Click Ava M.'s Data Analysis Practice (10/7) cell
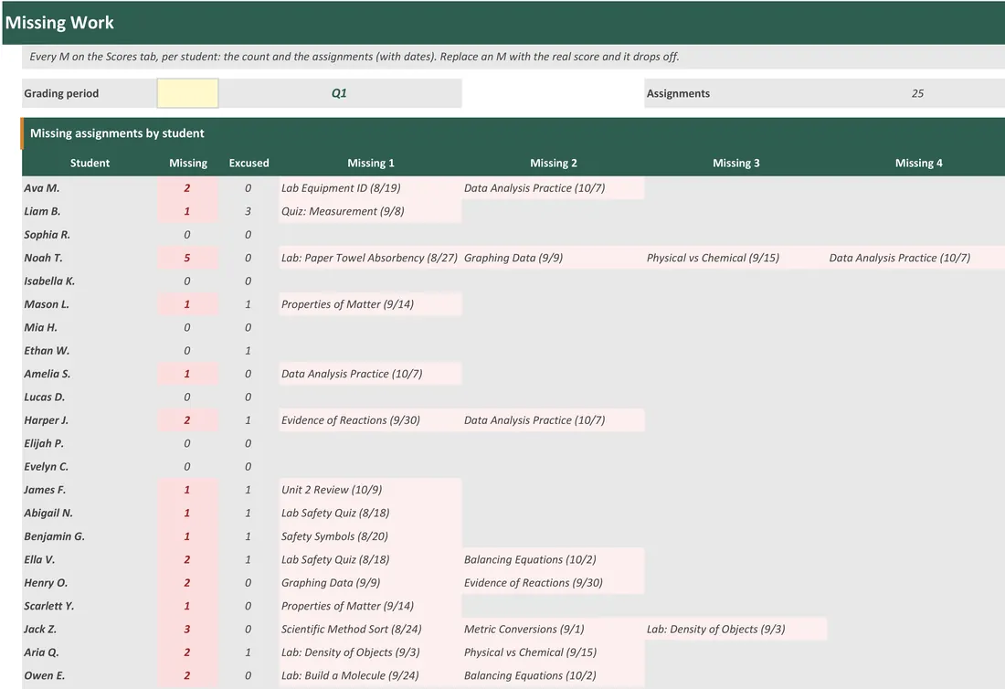Viewport: 1005px width, 689px height. (553, 188)
